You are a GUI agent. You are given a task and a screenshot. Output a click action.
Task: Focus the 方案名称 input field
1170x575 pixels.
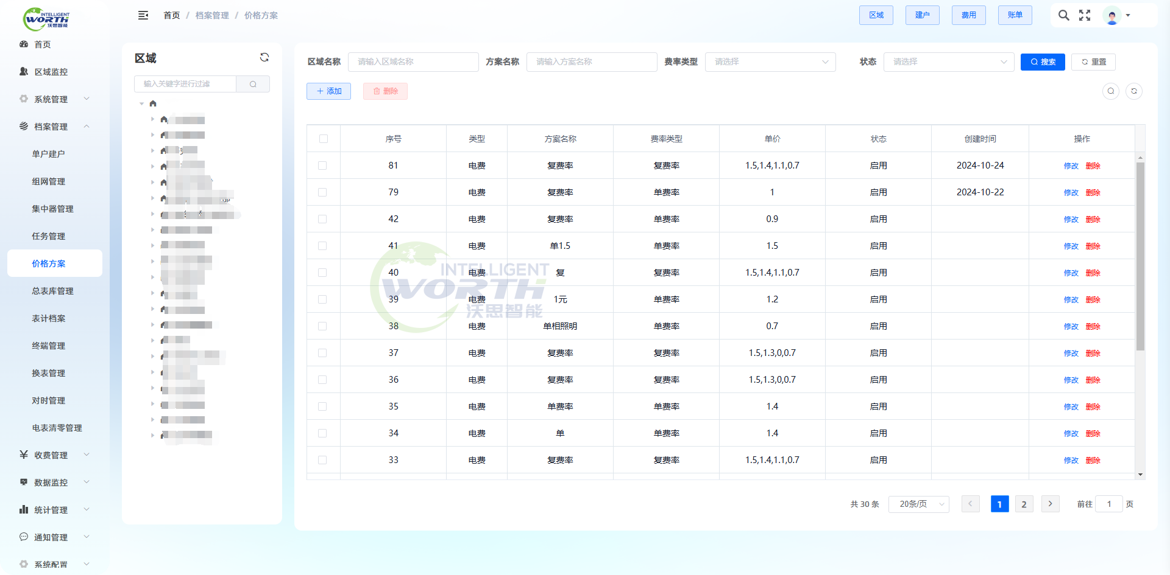pyautogui.click(x=592, y=62)
